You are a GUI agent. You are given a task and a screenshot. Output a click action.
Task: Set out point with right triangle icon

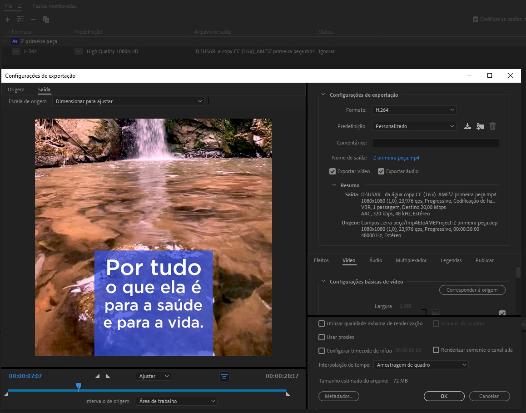click(108, 376)
